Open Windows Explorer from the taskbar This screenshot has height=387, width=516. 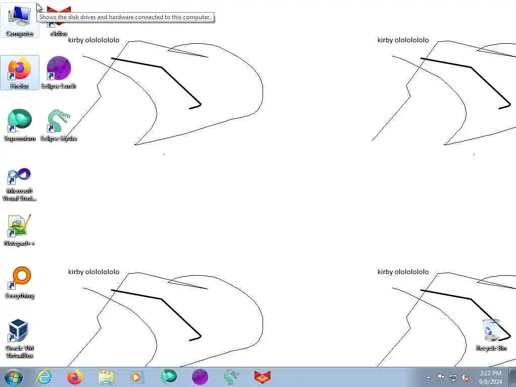coord(106,377)
